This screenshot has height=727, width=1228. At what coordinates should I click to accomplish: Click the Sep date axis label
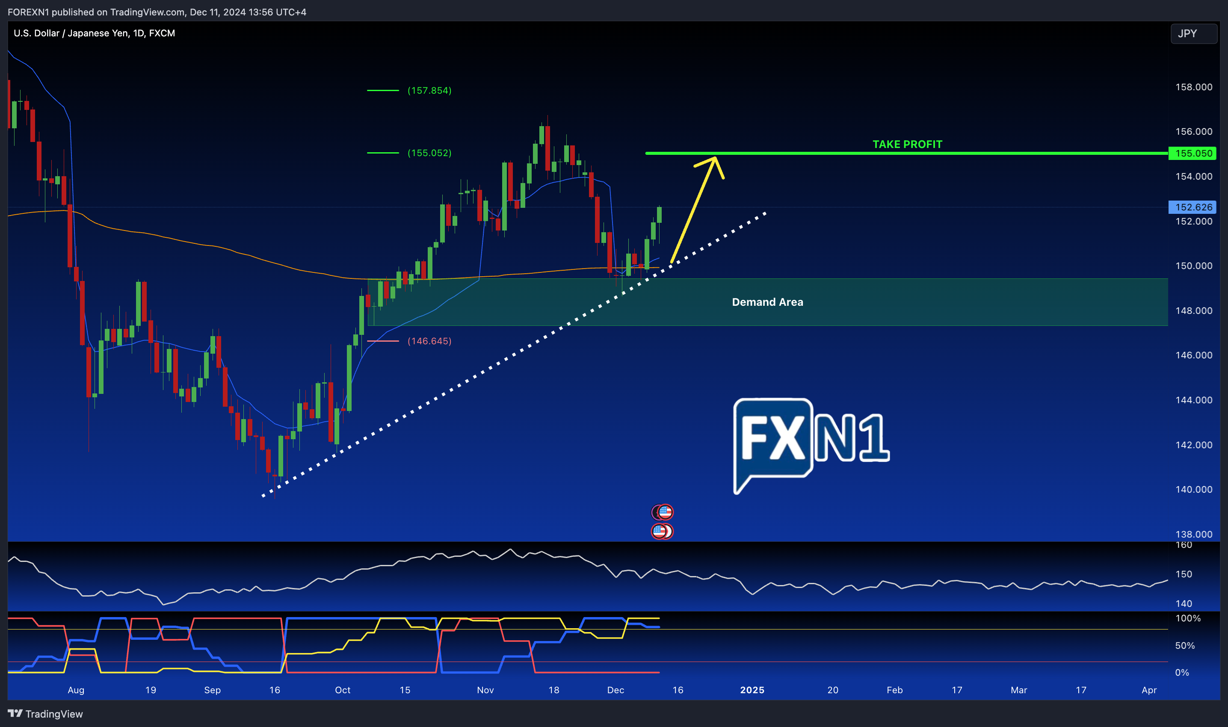pos(212,690)
